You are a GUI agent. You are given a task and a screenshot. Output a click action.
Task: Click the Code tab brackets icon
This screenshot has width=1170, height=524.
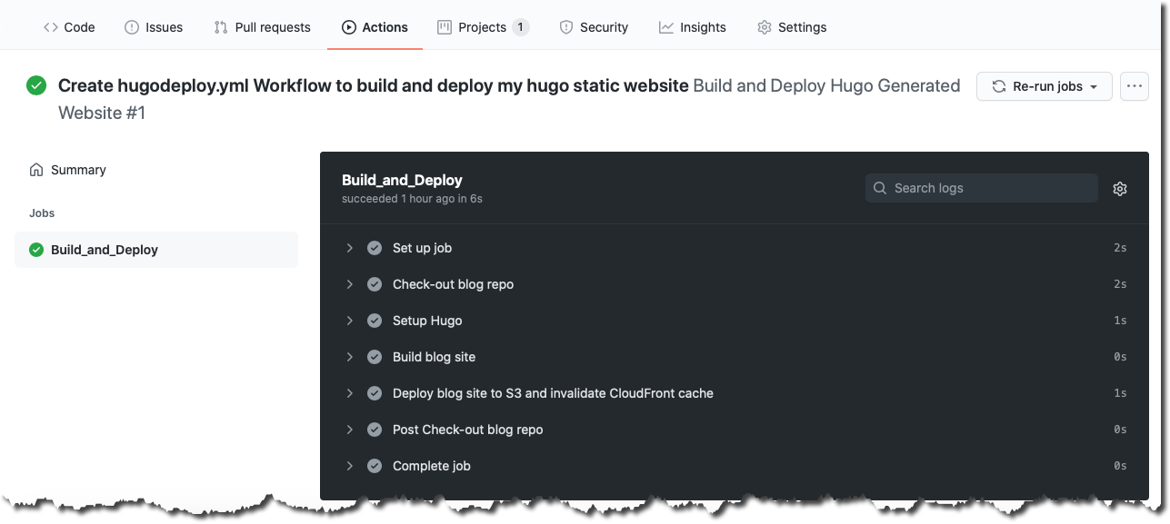point(51,27)
